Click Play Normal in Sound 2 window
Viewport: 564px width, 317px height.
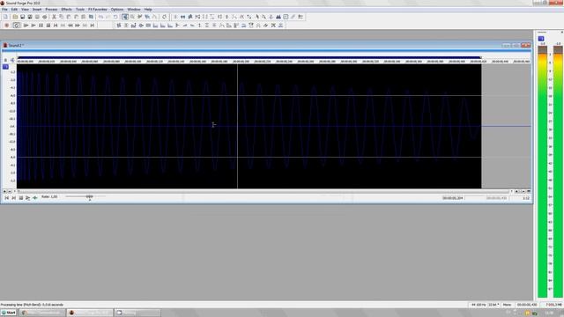click(x=27, y=198)
